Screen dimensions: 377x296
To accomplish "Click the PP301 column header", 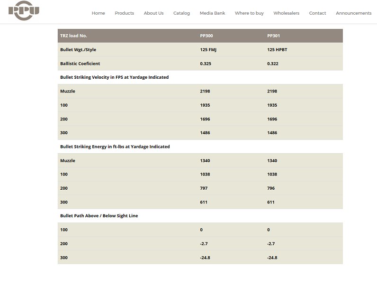I will [273, 36].
